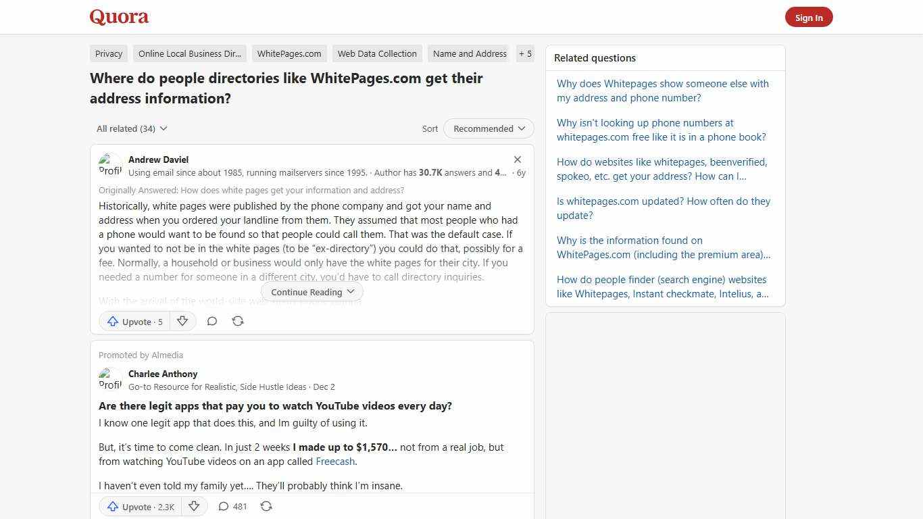Viewport: 923px width, 519px height.
Task: Select the Privacy topic chip
Action: click(x=108, y=53)
